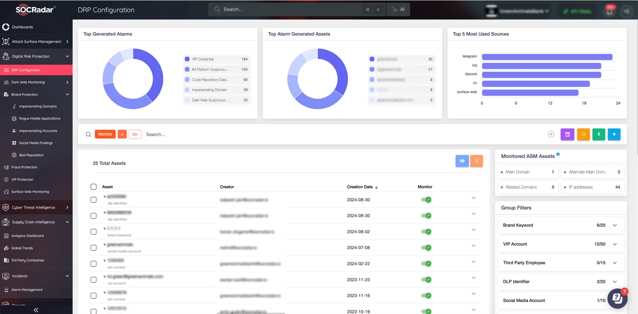The height and width of the screenshot is (314, 638).
Task: Click the orange branch icon beside eye button
Action: coord(476,161)
